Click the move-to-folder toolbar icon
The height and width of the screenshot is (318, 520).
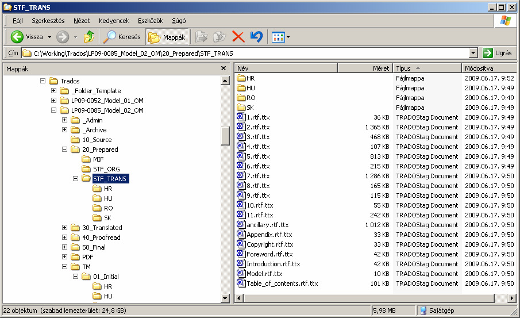(201, 37)
